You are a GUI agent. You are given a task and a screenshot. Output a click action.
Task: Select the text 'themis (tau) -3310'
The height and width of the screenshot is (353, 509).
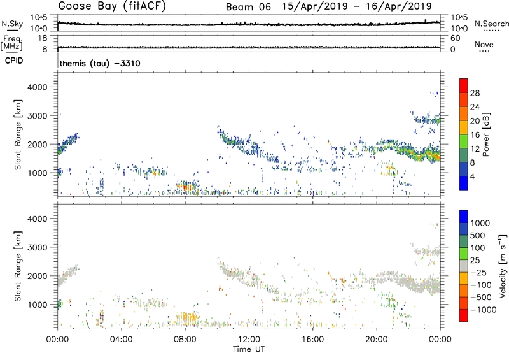click(100, 63)
